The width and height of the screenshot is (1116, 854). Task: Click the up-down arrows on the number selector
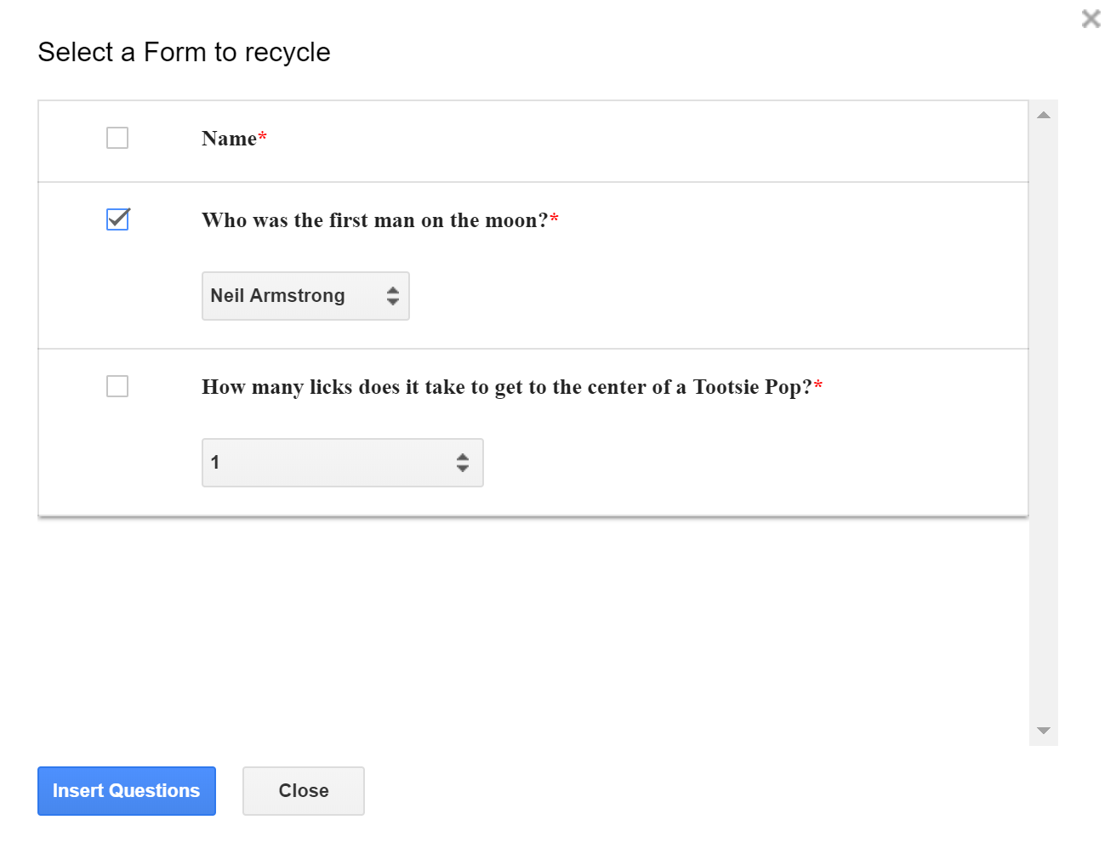click(x=462, y=463)
